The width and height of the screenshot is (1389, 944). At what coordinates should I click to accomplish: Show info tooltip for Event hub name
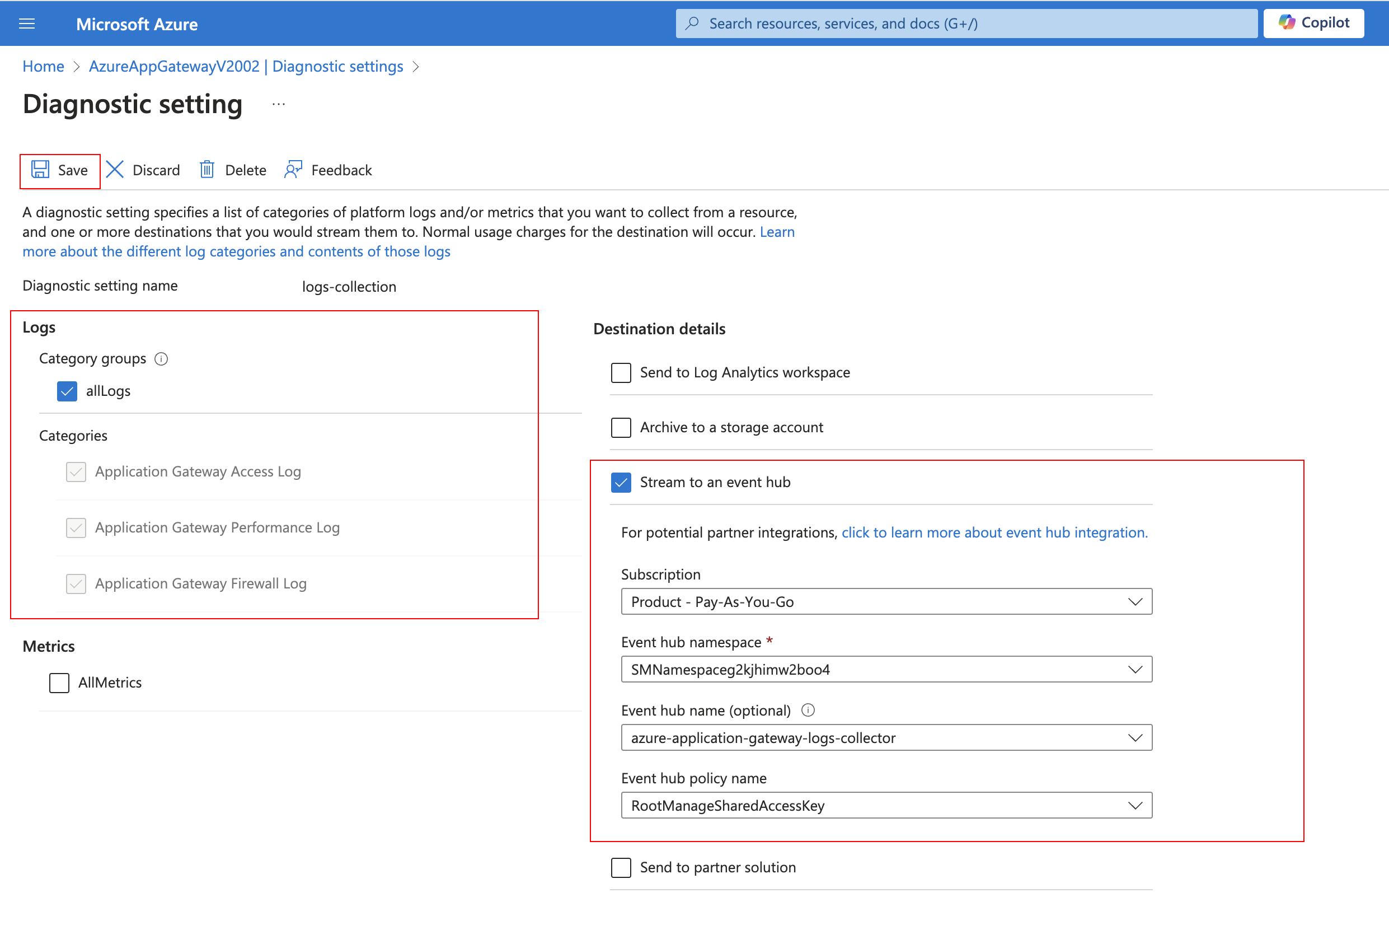pos(808,711)
